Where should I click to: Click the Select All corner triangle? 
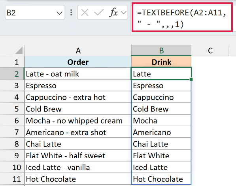[19, 50]
